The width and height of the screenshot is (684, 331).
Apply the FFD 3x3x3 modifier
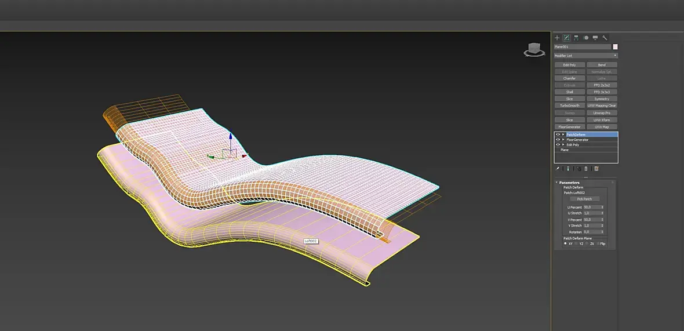(602, 92)
